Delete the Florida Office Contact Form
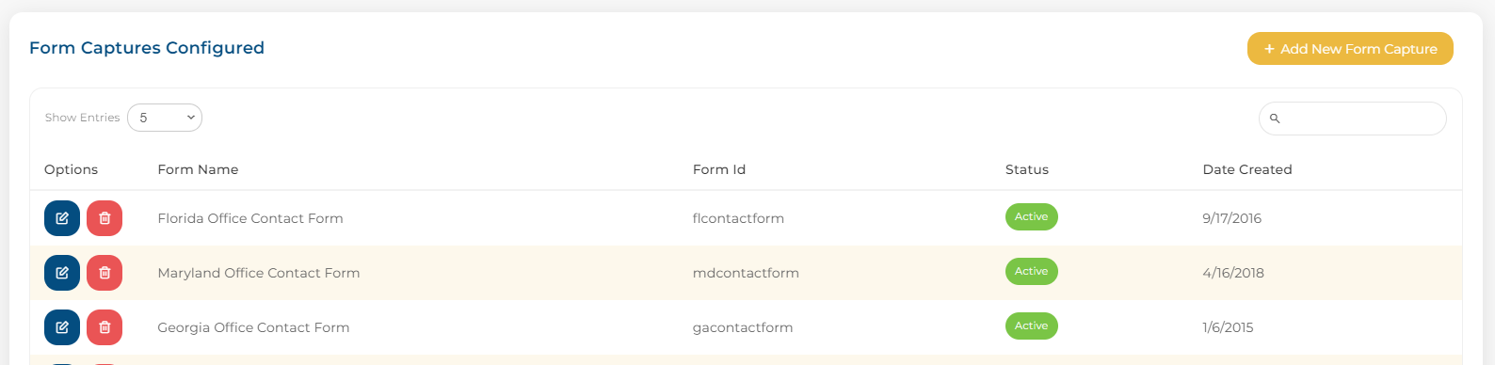 click(x=104, y=218)
